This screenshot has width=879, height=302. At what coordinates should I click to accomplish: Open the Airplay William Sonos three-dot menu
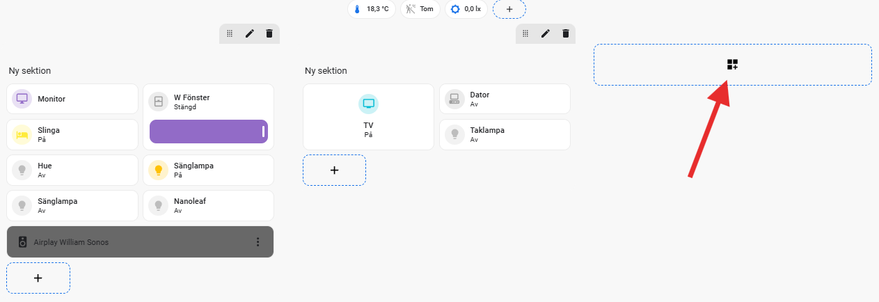(x=258, y=242)
